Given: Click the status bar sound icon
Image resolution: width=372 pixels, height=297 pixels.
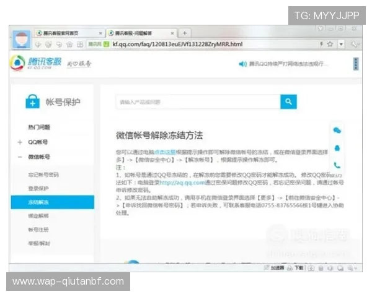Looking at the screenshot, I should point(330,268).
